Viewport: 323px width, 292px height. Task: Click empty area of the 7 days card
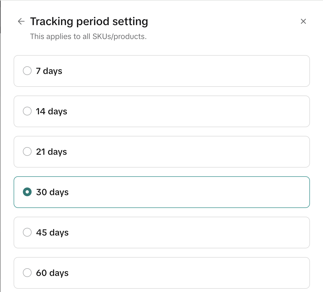point(191,71)
